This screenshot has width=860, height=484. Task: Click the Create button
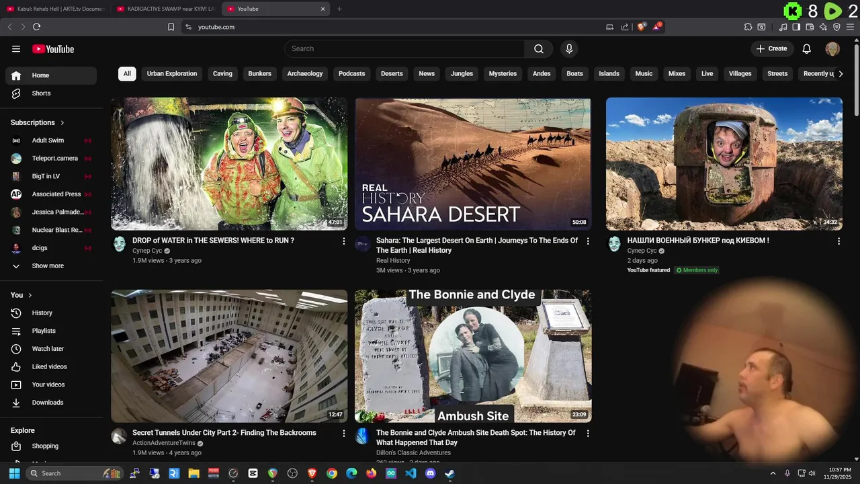(772, 48)
